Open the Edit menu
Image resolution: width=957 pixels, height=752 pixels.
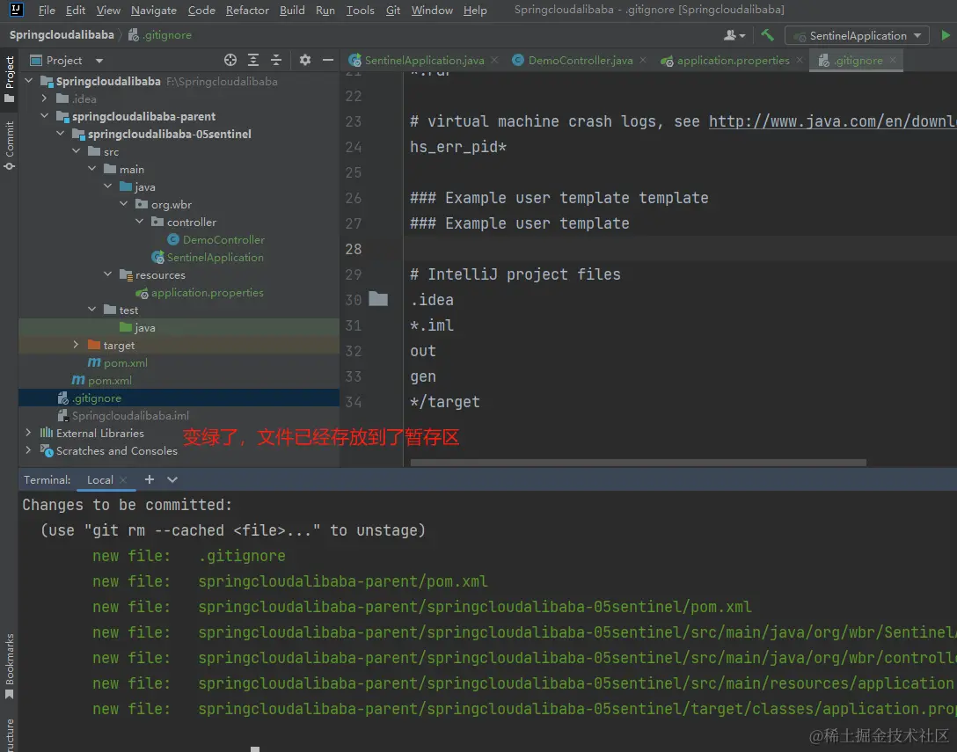(76, 10)
